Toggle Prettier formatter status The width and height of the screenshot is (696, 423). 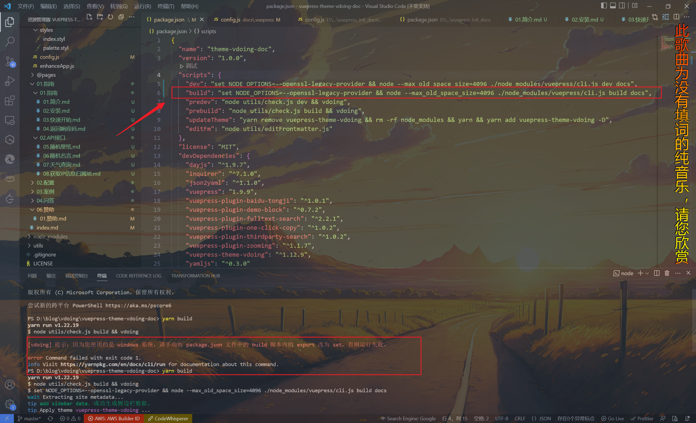point(642,418)
